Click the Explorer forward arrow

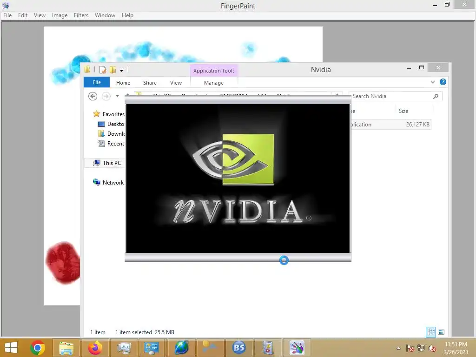[x=106, y=96]
